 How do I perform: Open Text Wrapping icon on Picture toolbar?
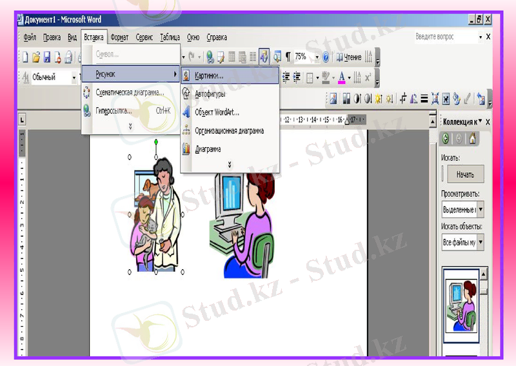(446, 99)
